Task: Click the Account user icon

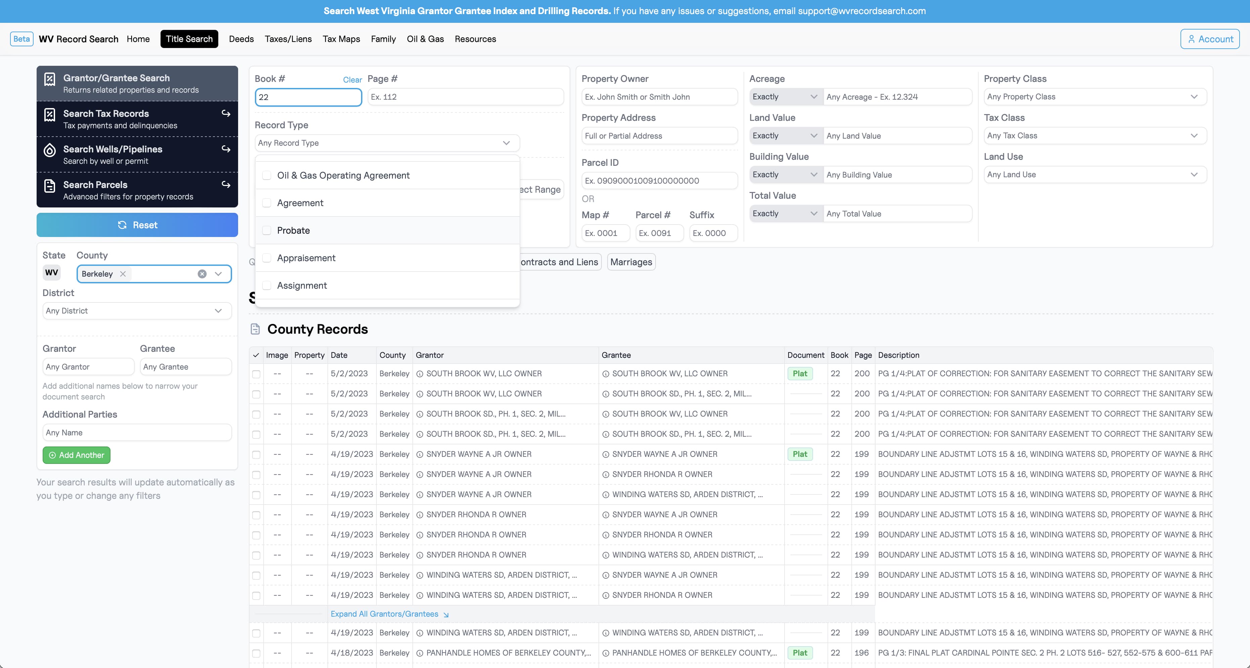Action: 1191,39
